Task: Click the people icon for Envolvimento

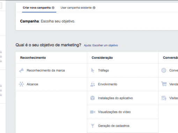Action: coord(92,84)
